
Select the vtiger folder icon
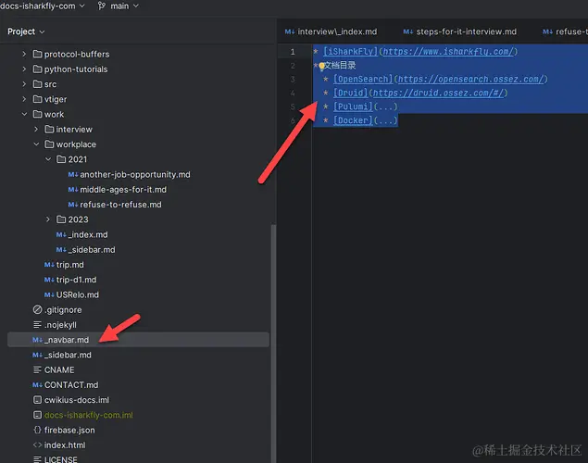pos(37,99)
